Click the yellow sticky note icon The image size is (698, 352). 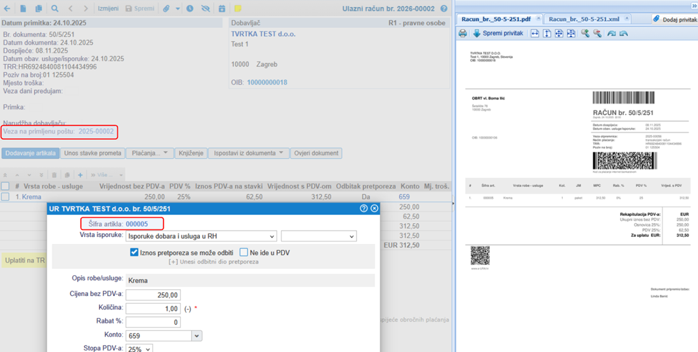[238, 8]
